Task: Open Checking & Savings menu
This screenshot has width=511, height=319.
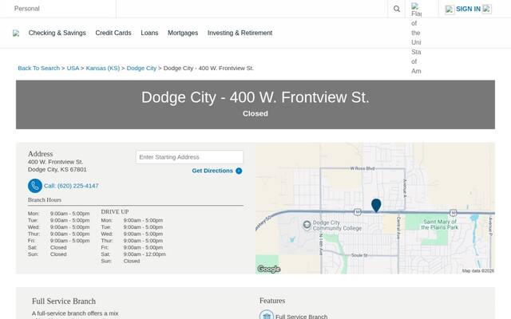Action: pos(57,33)
